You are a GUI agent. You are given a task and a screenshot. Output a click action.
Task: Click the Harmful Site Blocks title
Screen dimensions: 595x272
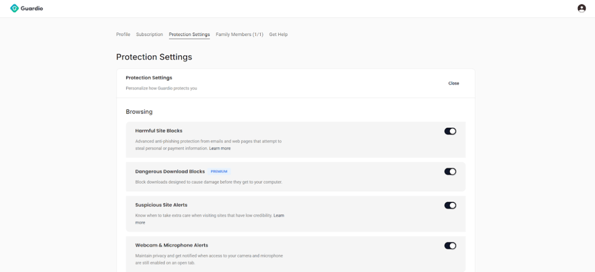(159, 131)
